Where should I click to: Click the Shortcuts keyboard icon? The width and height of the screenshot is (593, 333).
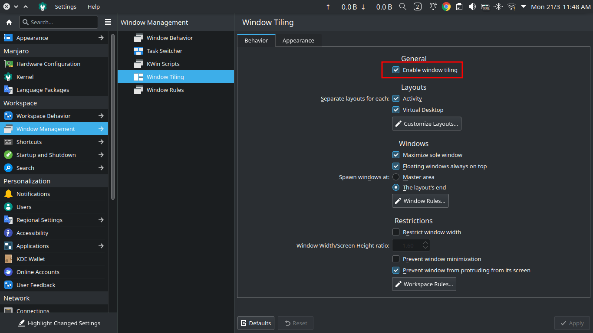tap(8, 142)
